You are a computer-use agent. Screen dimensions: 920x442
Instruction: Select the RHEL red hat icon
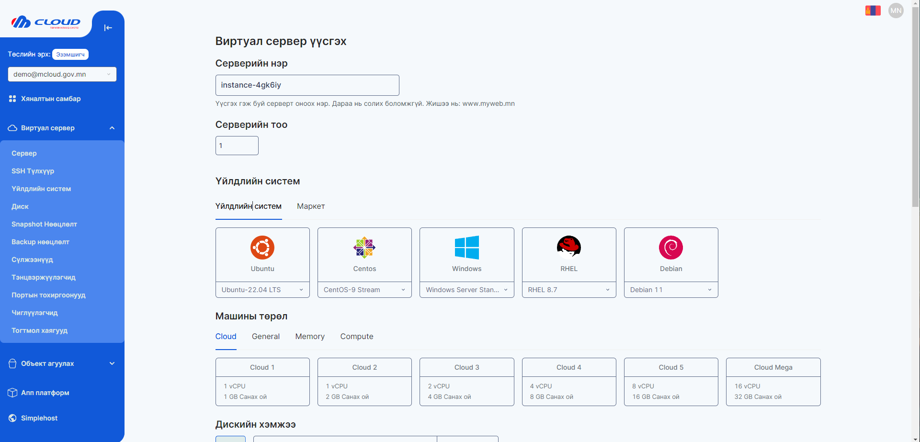[568, 248]
